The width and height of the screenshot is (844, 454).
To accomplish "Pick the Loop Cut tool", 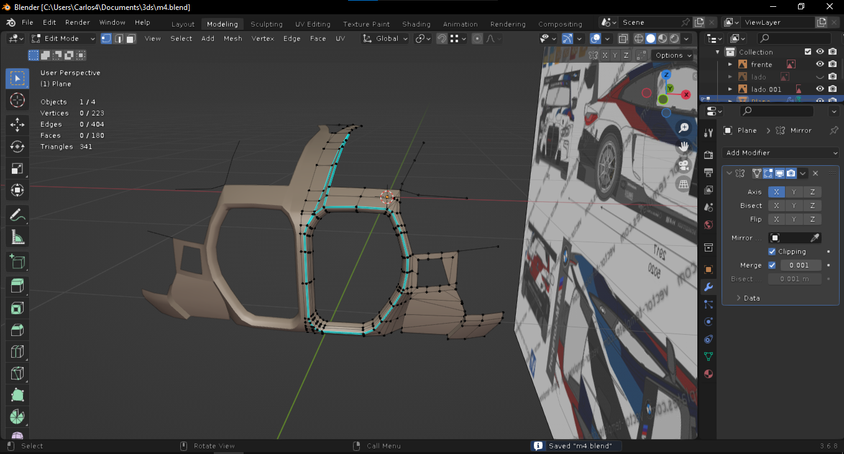I will [x=17, y=352].
